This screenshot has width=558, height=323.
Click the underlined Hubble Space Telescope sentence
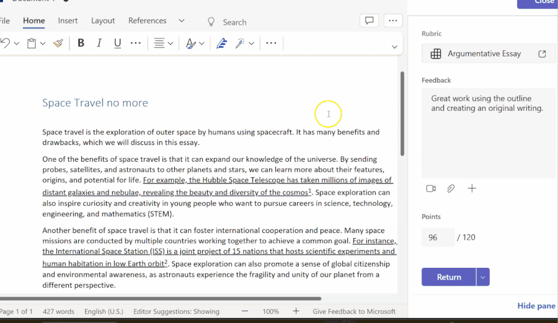click(218, 186)
